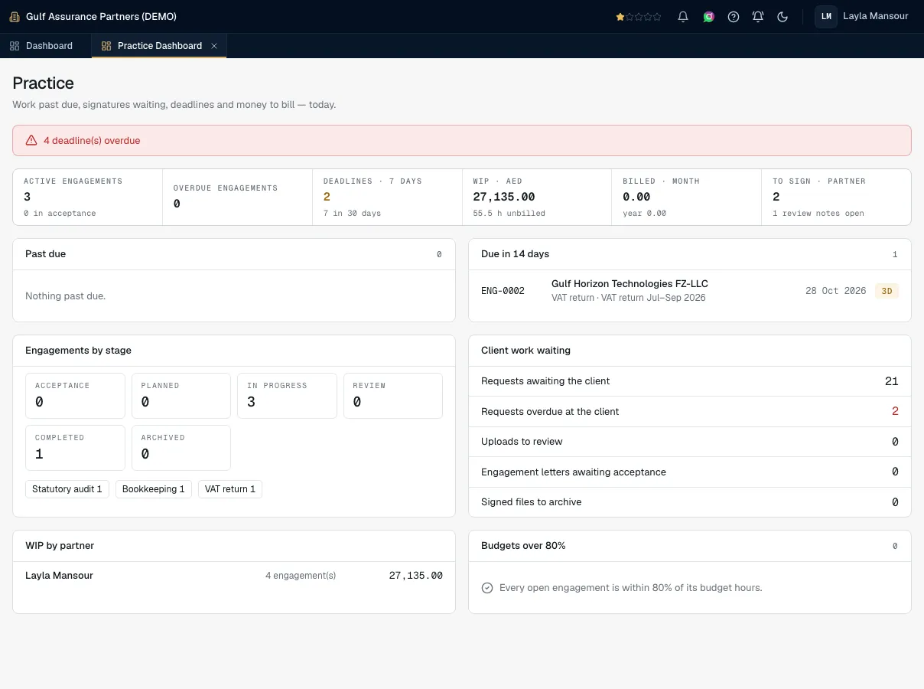Open the Billed Month tile
Screen dimensions: 924x689
687,197
